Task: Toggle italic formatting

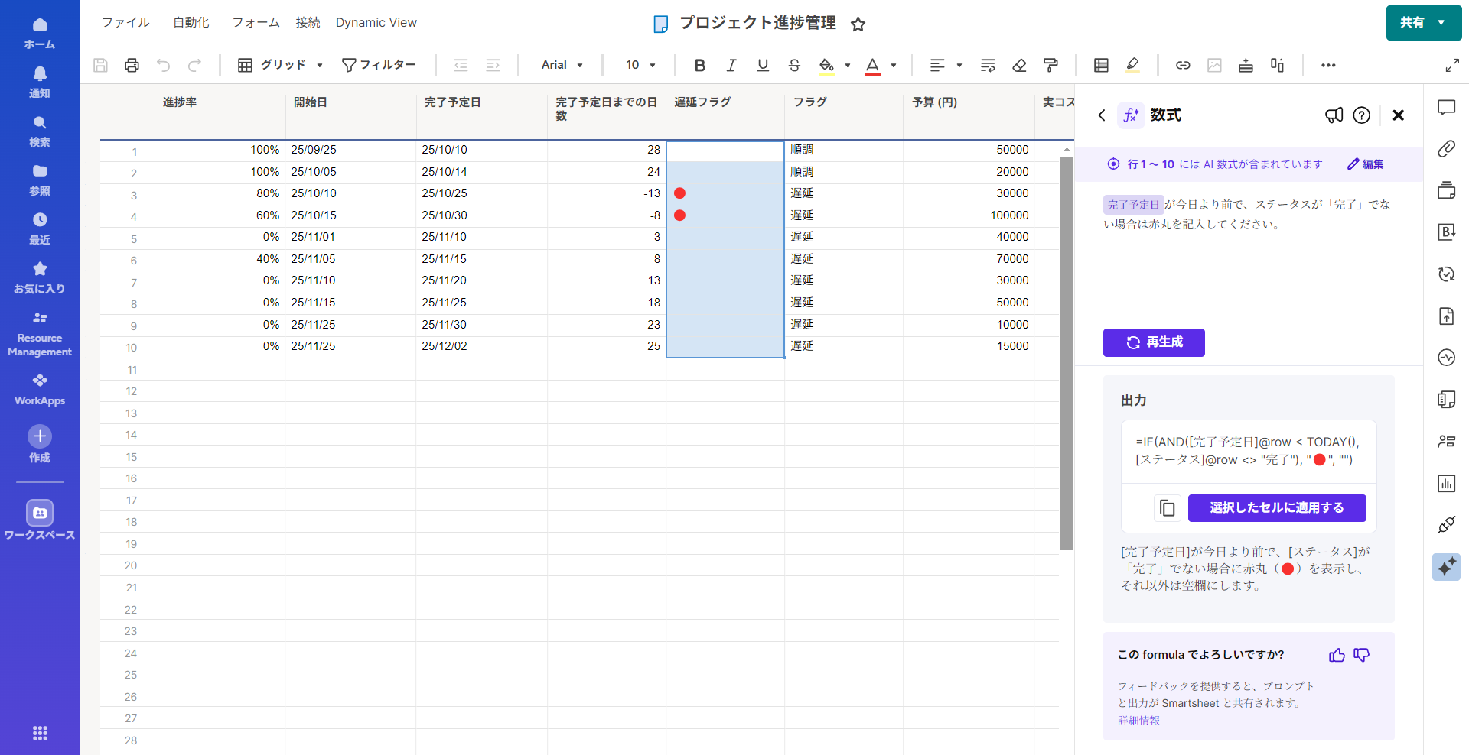Action: pos(731,66)
